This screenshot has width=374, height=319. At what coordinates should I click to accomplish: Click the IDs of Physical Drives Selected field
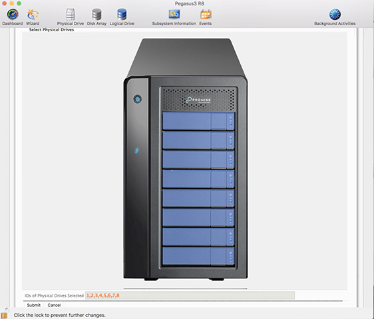(190, 296)
